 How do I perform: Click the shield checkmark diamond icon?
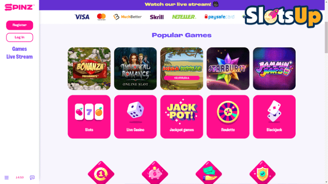tap(262, 173)
